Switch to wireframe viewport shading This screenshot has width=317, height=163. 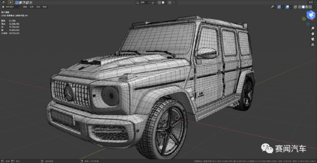click(x=299, y=7)
